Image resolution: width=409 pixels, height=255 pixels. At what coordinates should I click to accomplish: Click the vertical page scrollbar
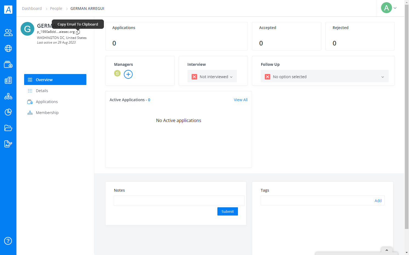[x=407, y=117]
